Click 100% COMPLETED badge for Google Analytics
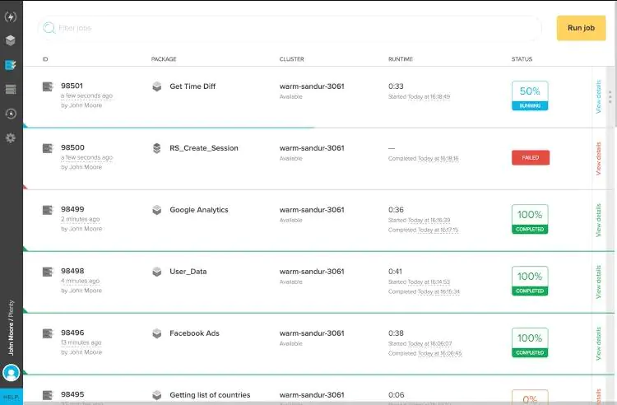The width and height of the screenshot is (617, 405). pos(530,219)
